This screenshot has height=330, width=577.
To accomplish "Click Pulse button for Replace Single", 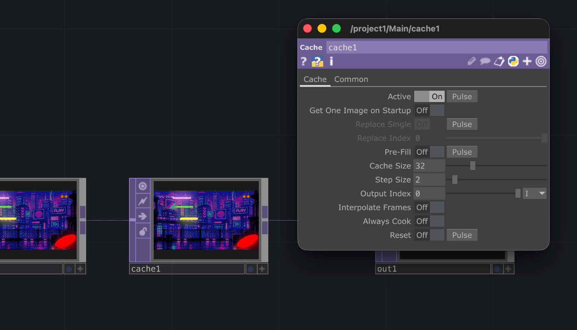I will click(462, 124).
